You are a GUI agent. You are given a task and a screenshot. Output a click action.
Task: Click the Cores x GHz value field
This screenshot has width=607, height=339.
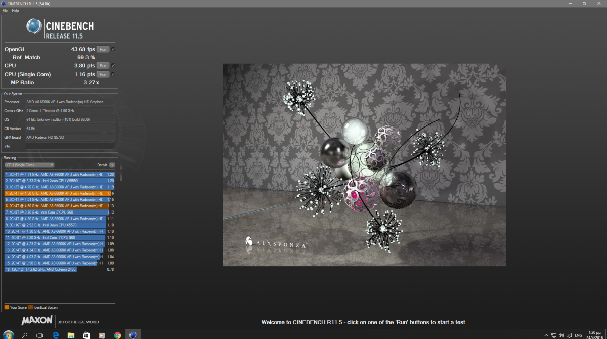tap(70, 111)
